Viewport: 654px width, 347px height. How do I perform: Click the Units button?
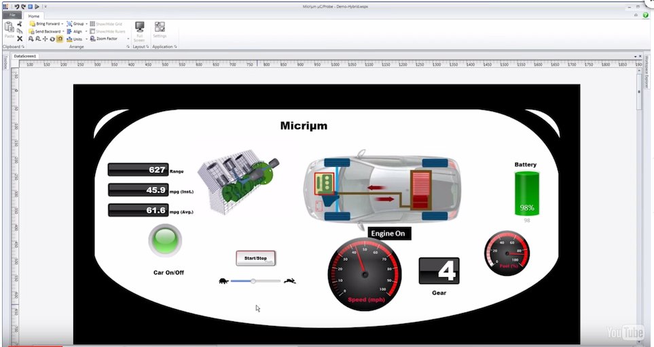(75, 39)
